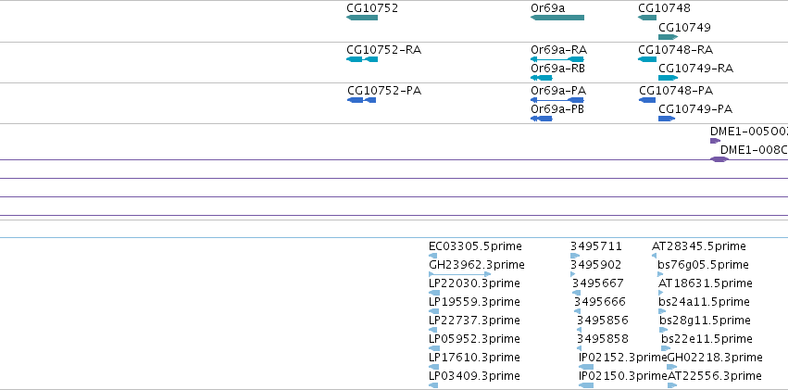Open EST LP03409.3prime
Image resolution: width=788 pixels, height=390 pixels.
(x=433, y=385)
